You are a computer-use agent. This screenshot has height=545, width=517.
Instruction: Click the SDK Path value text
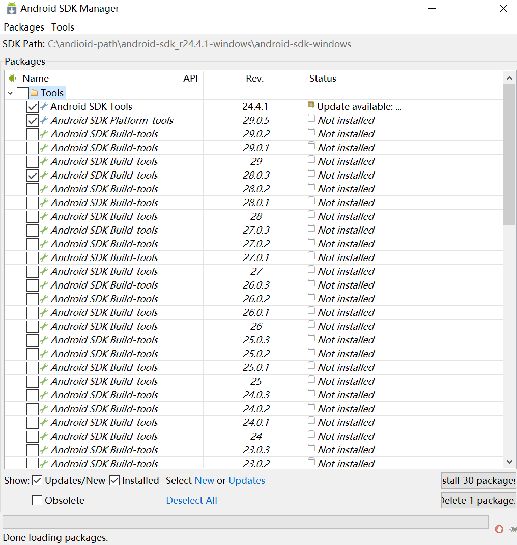tap(199, 44)
